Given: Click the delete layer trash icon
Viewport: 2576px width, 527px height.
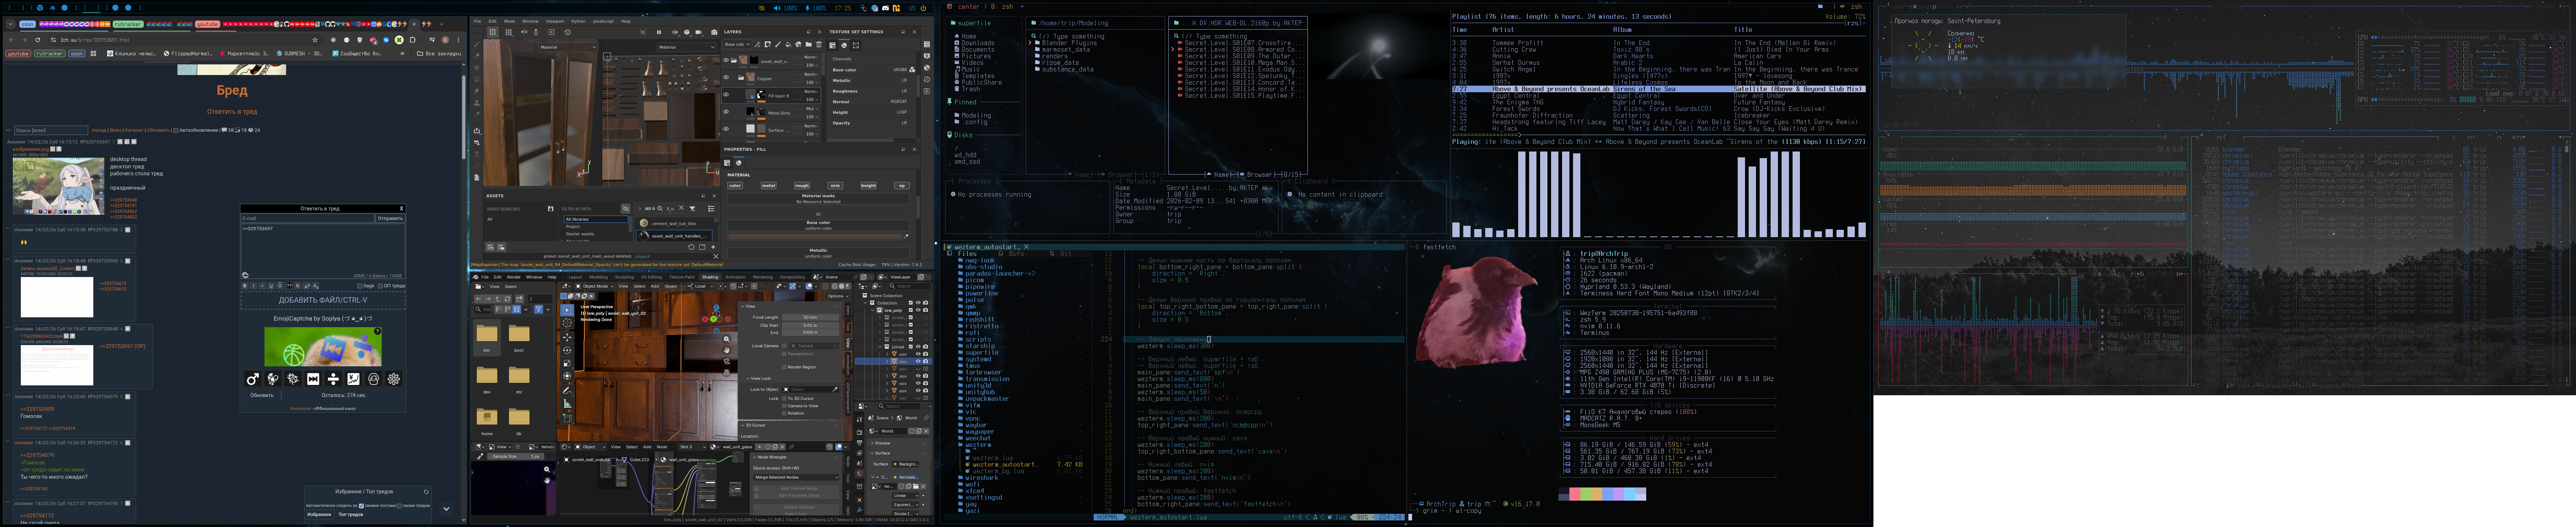Looking at the screenshot, I should point(819,45).
